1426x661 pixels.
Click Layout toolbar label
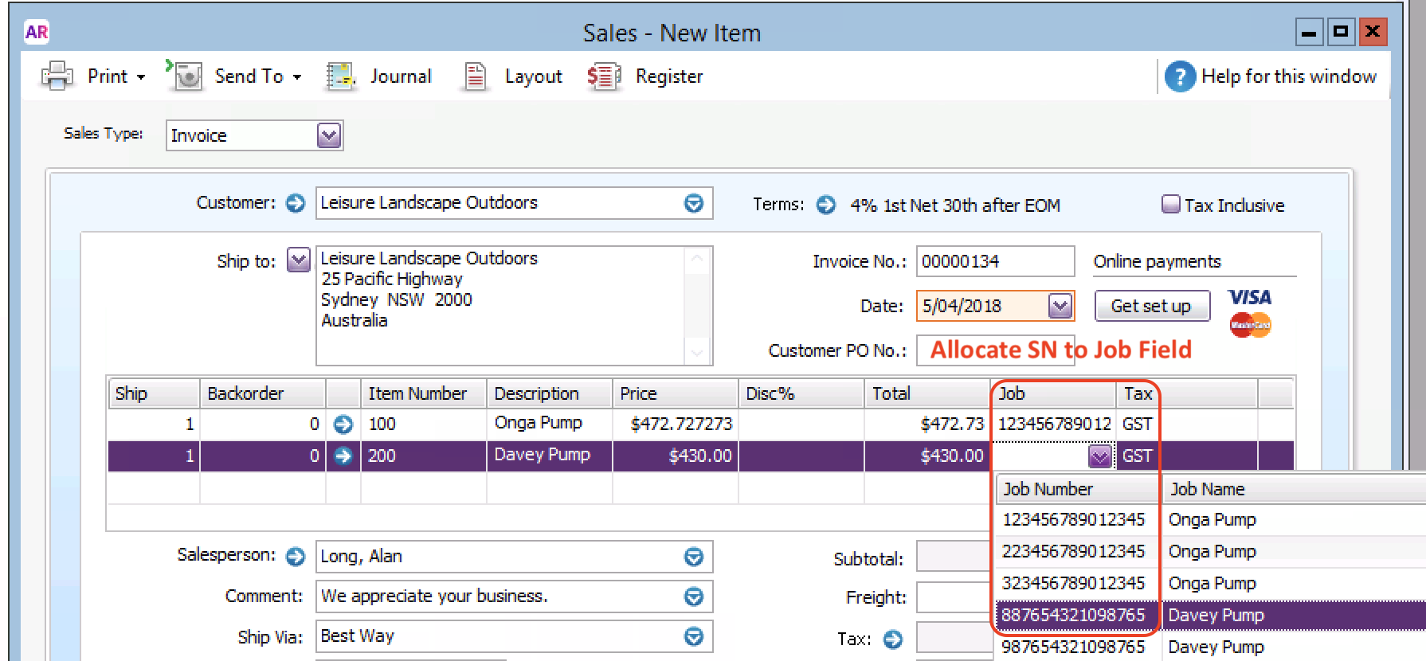(534, 76)
